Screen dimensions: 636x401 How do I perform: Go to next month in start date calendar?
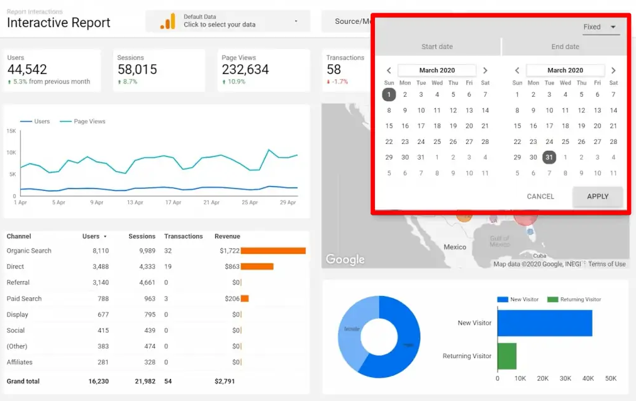pyautogui.click(x=485, y=70)
